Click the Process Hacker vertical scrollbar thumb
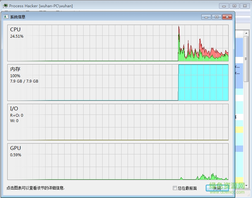 246,59
